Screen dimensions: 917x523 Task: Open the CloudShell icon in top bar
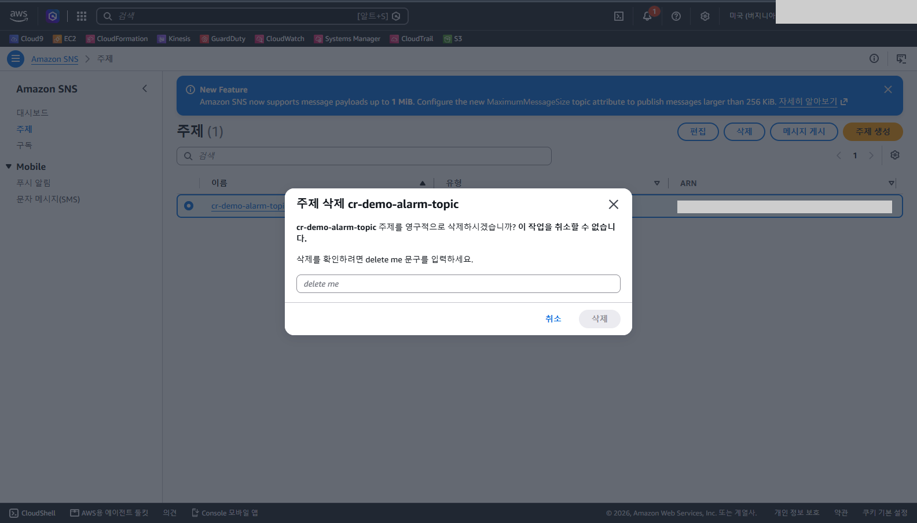click(x=619, y=16)
